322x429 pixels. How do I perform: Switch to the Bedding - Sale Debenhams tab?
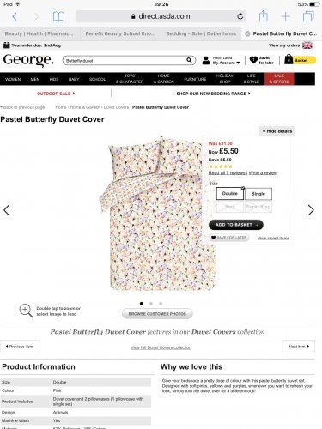tap(201, 33)
